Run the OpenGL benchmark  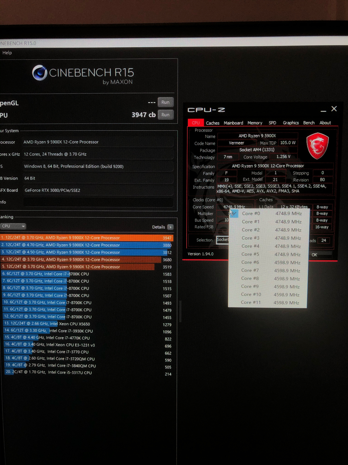coord(165,102)
